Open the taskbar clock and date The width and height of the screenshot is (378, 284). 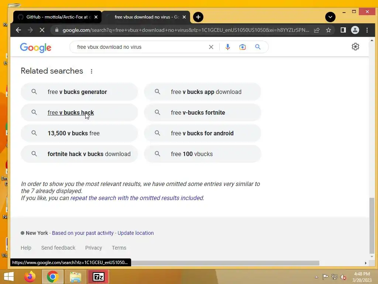point(362,277)
